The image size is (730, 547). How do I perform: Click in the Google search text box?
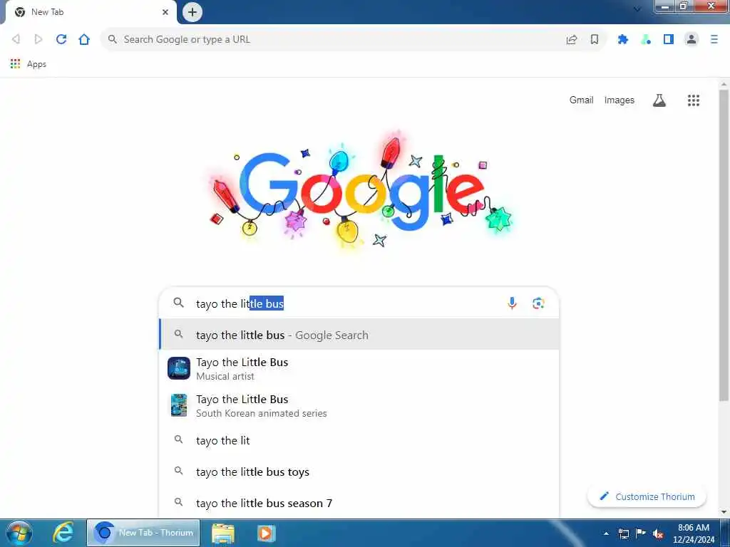(344, 303)
